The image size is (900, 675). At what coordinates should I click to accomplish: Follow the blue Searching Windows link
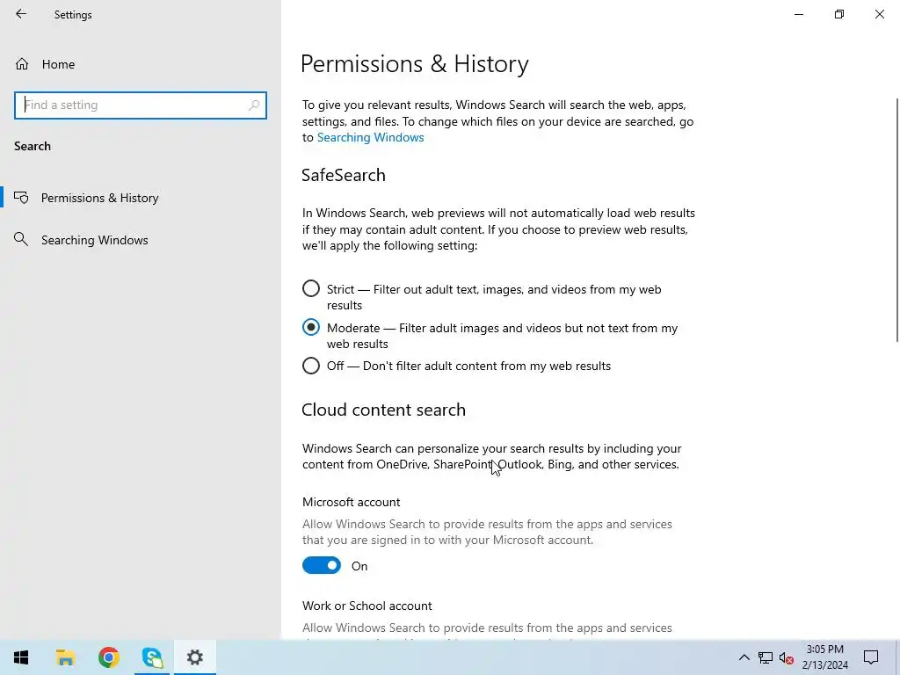(370, 137)
